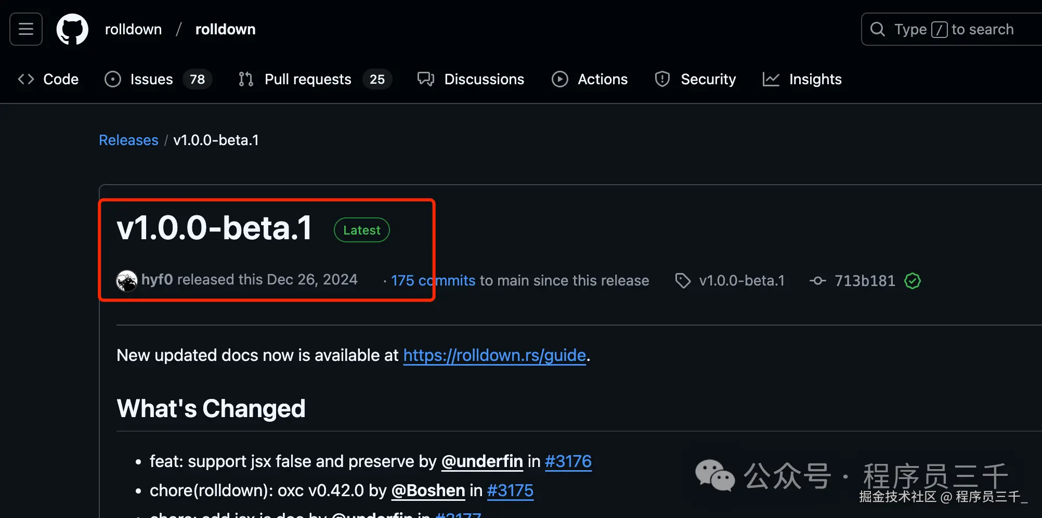The height and width of the screenshot is (518, 1042).
Task: Click the 175 commits link
Action: (x=433, y=281)
